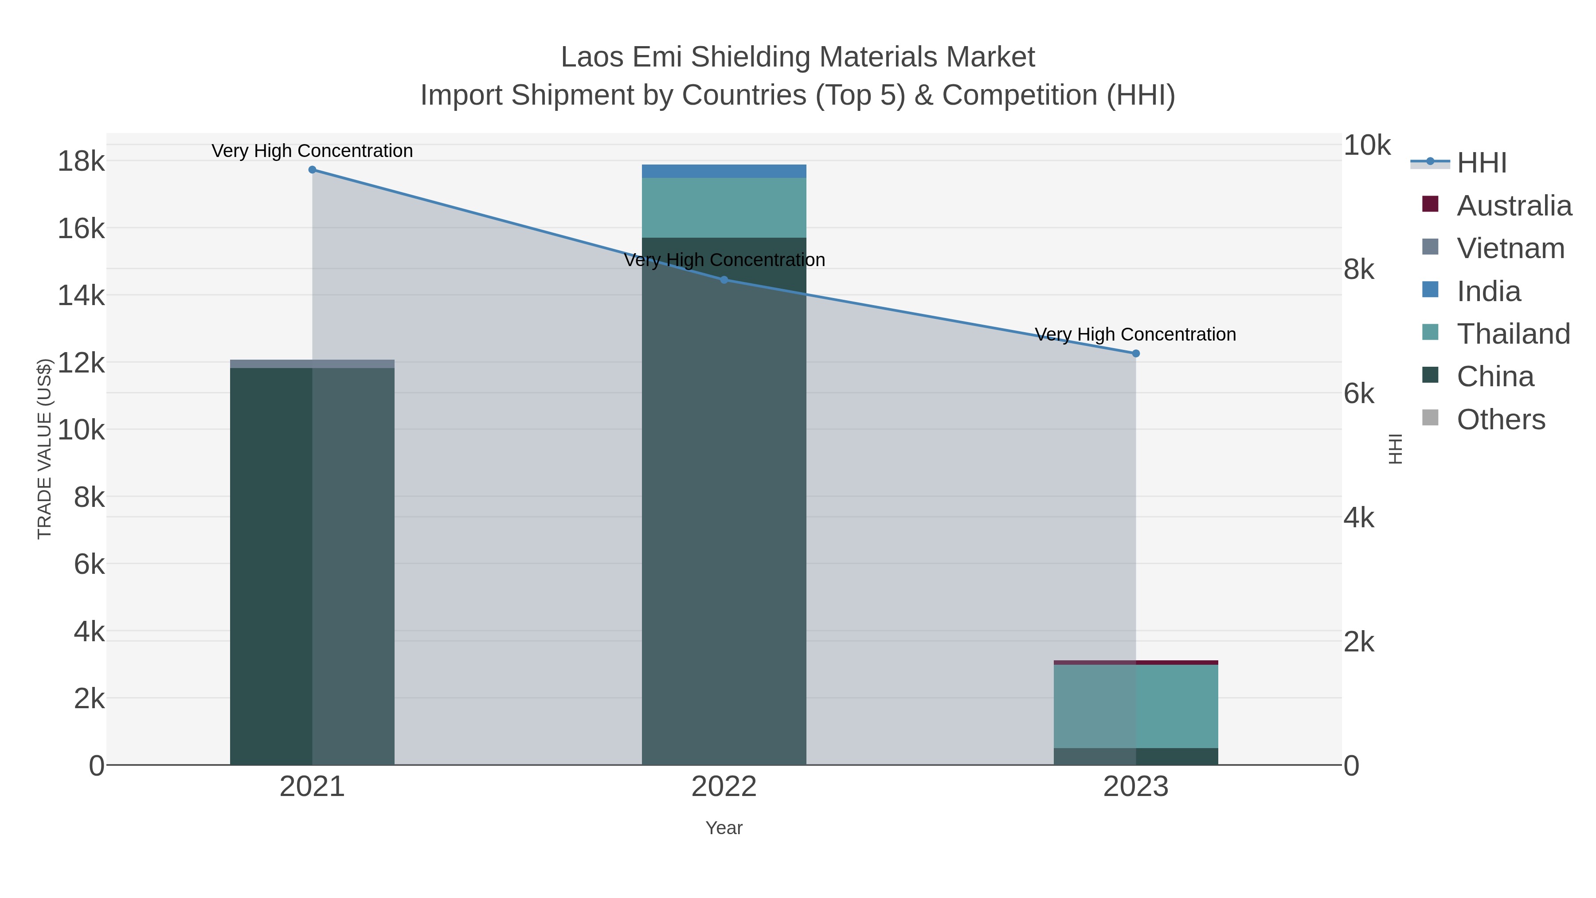The image size is (1596, 898).
Task: Click the Australia bar segment for 2023
Action: [x=1136, y=663]
